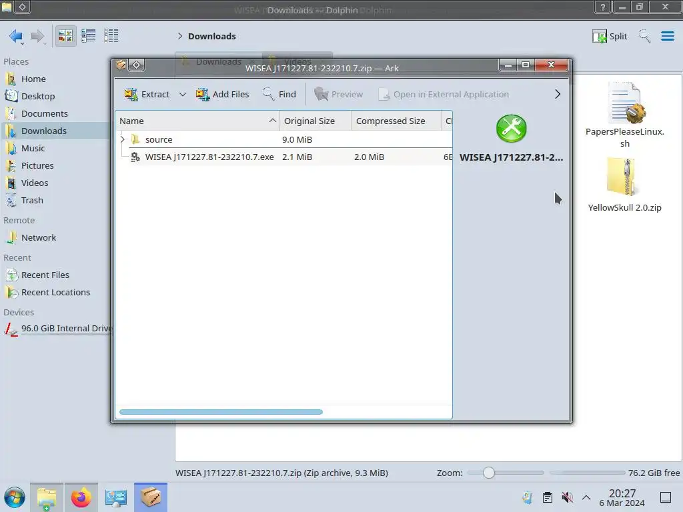
Task: Open Desktop in Places sidebar
Action: (55, 96)
